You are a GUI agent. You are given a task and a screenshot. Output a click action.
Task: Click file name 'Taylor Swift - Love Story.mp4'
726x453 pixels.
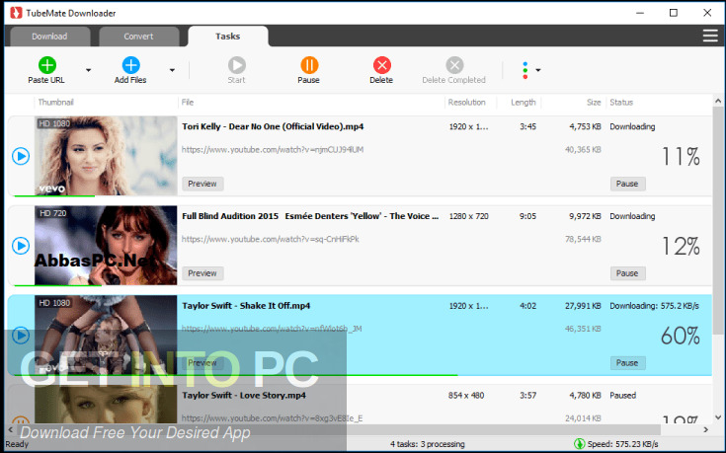click(244, 396)
